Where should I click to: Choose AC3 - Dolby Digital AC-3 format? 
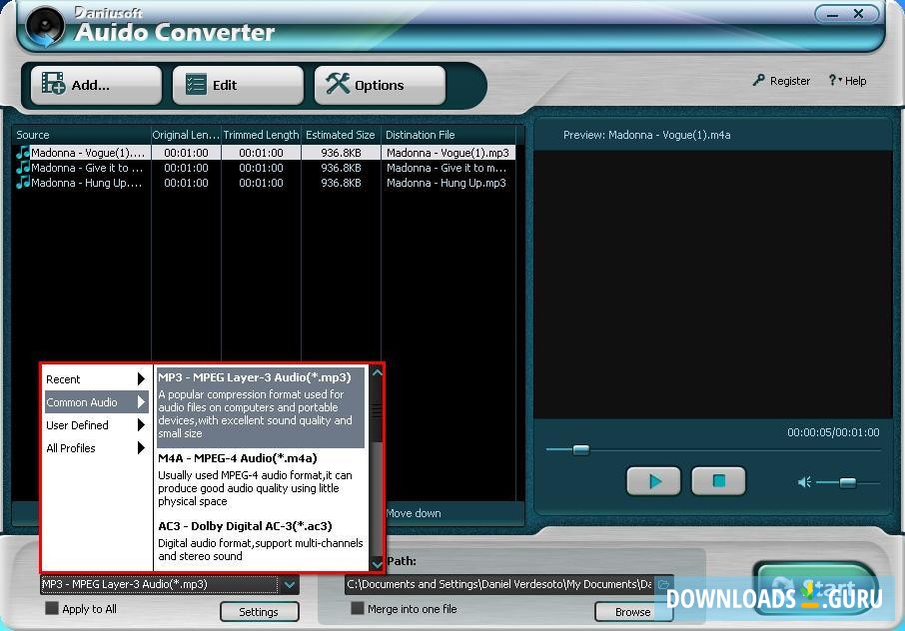[x=261, y=542]
